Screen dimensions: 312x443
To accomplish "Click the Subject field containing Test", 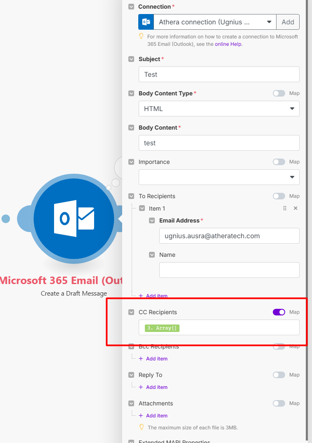I will click(x=219, y=75).
